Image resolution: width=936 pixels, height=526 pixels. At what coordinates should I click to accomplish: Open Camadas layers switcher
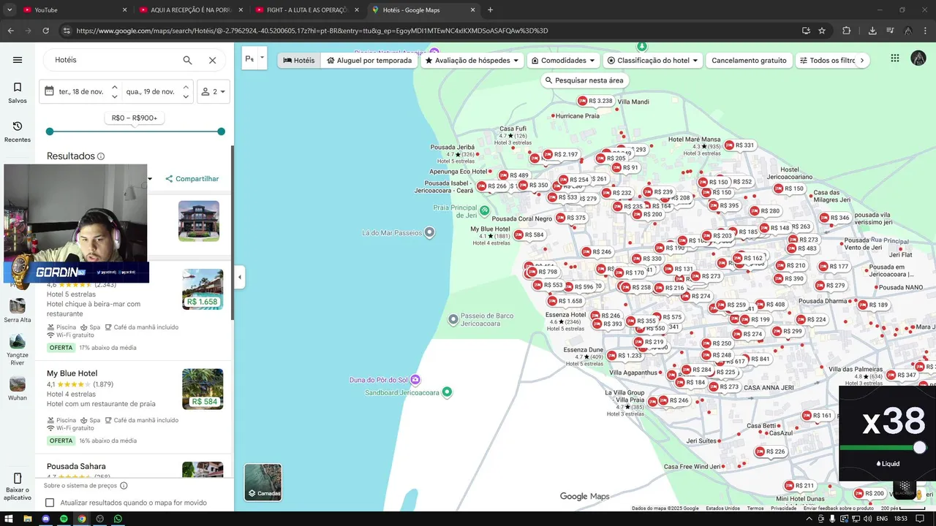263,482
